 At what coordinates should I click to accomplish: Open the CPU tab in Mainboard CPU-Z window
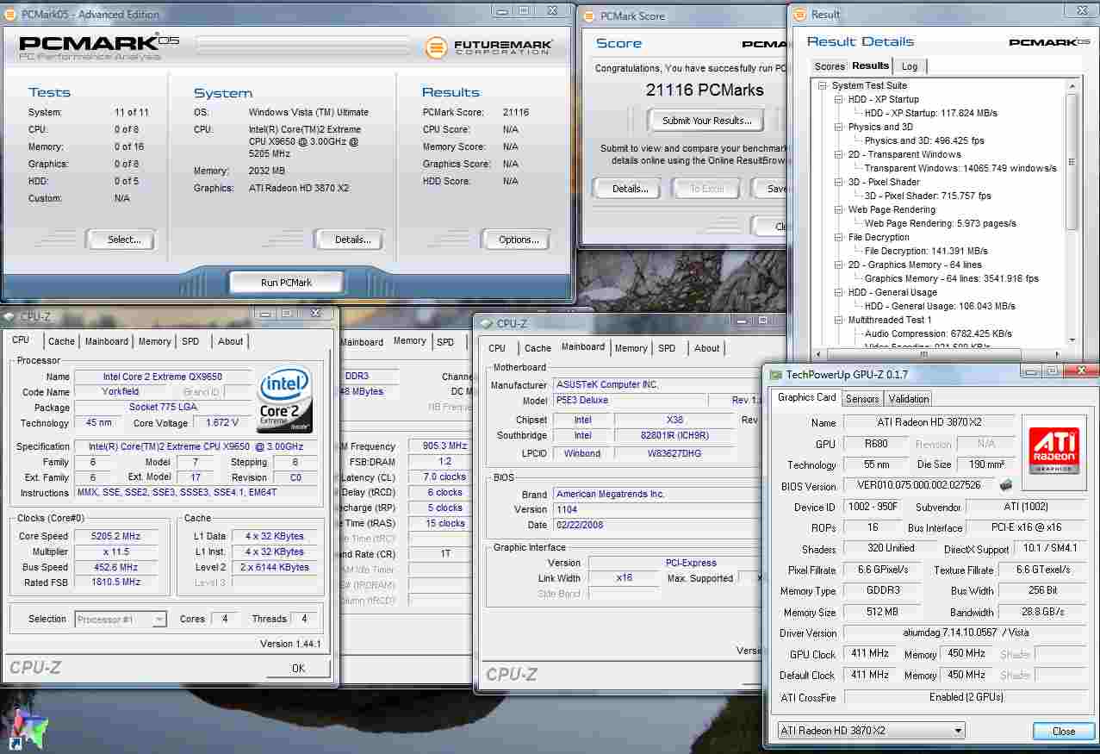tap(497, 348)
